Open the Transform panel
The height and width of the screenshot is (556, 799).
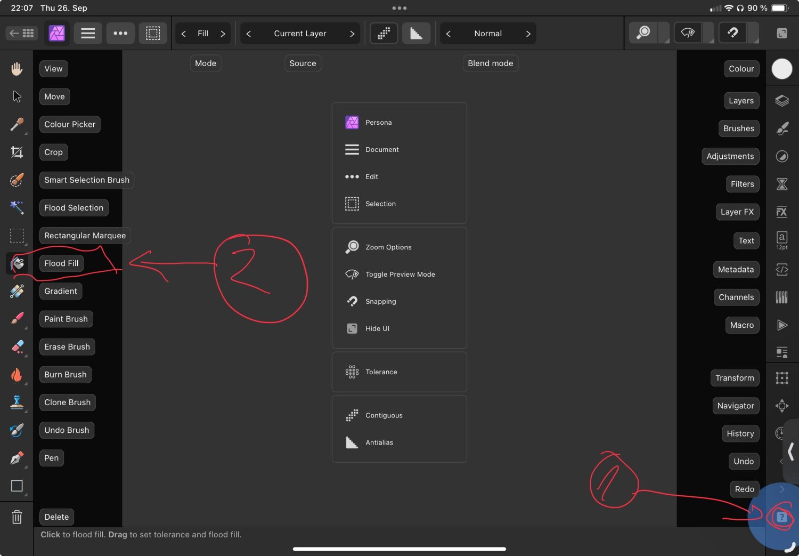[735, 378]
